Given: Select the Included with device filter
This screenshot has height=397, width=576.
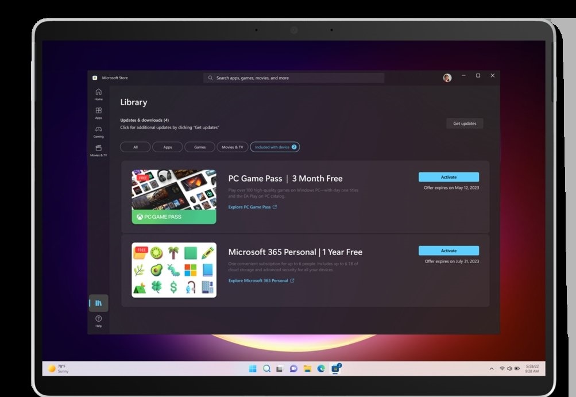Looking at the screenshot, I should 275,147.
